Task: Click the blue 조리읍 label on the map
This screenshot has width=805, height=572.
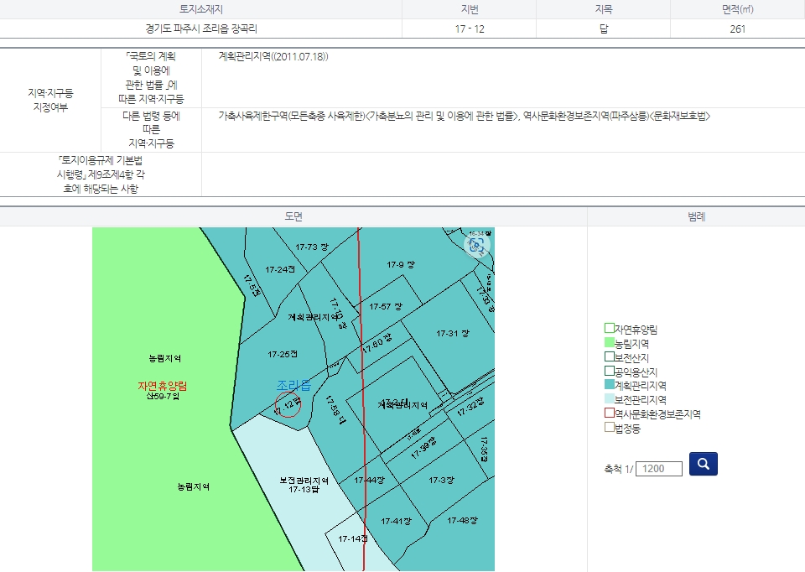Action: 293,386
